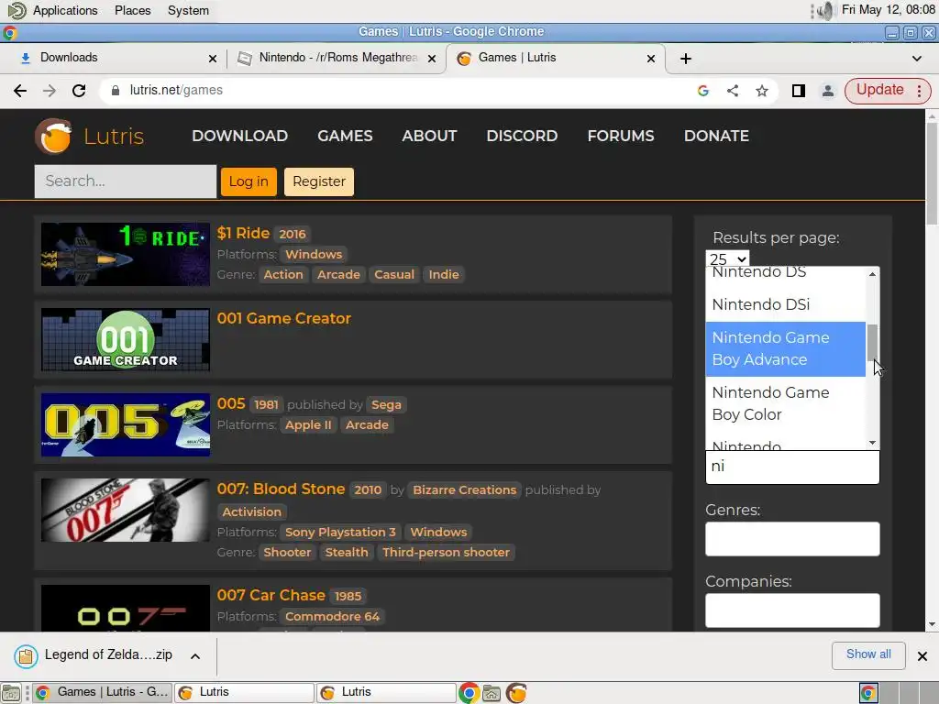Viewport: 939px width, 704px height.
Task: Click the Lutris logo icon in site header
Action: coord(54,136)
